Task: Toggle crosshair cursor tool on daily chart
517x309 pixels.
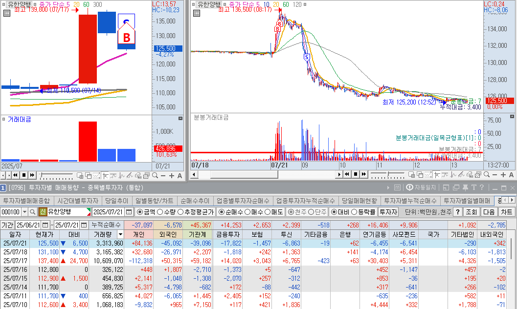Action: (x=105, y=176)
